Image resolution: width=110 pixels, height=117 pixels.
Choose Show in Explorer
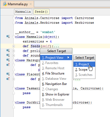[56, 94]
